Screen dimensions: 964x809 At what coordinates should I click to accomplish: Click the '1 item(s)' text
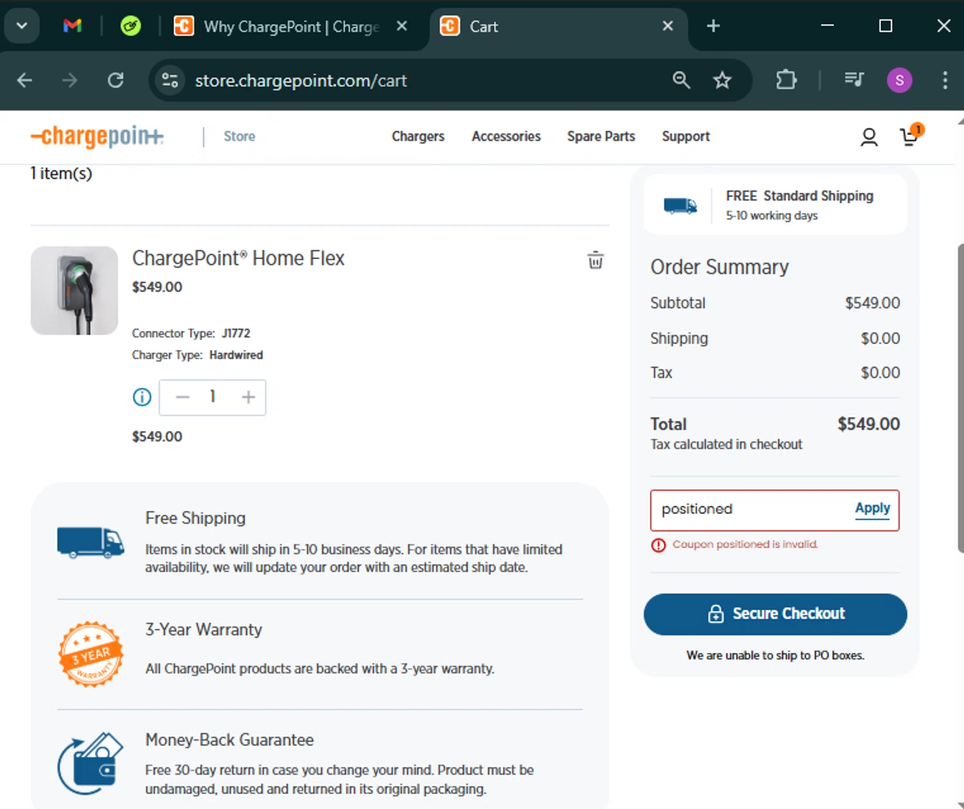click(62, 174)
